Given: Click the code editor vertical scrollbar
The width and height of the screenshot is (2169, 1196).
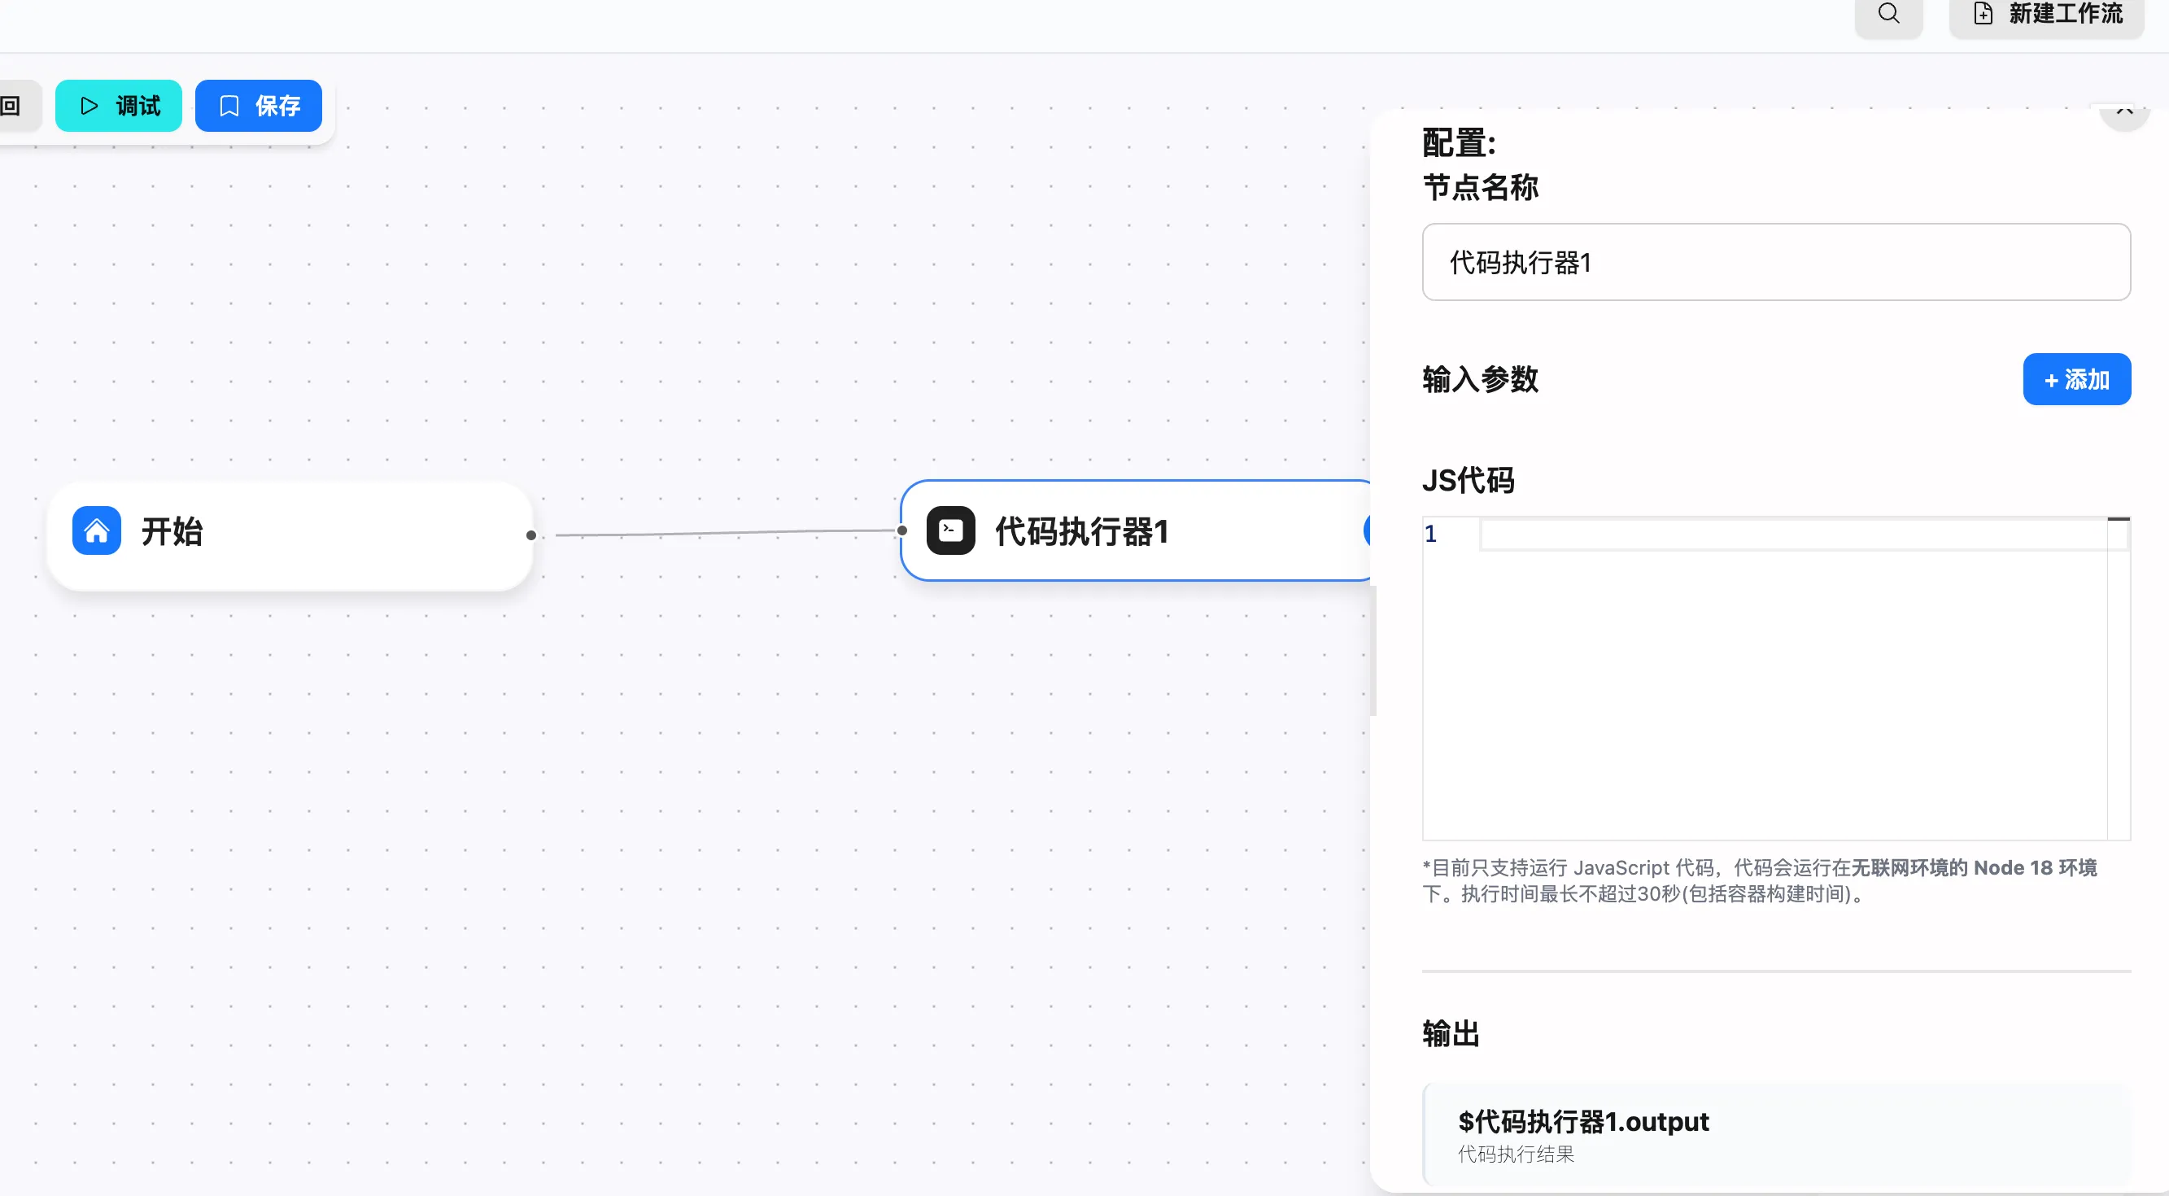Looking at the screenshot, I should [x=2119, y=678].
